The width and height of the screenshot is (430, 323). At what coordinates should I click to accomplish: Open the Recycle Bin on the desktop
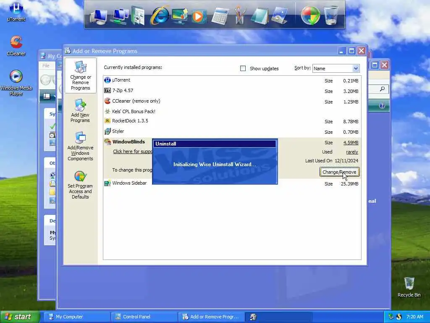(x=409, y=287)
